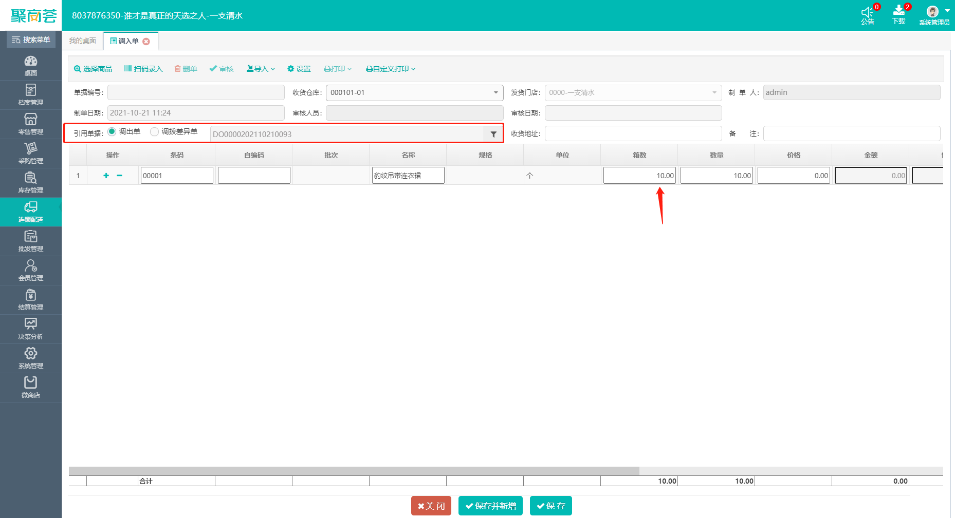Viewport: 955px width, 518px height.
Task: Click the 条码 cell containing 00001
Action: 177,176
